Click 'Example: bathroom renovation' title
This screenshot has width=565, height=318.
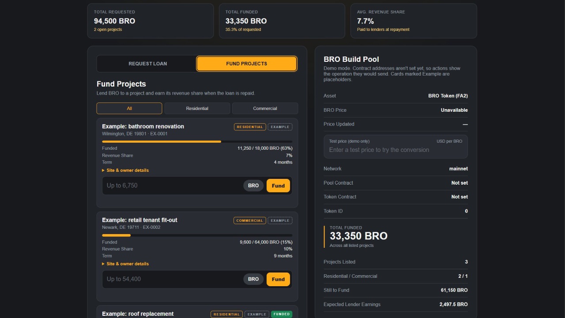(143, 126)
